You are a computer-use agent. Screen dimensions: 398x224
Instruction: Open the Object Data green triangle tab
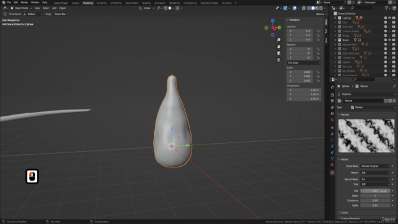click(332, 159)
